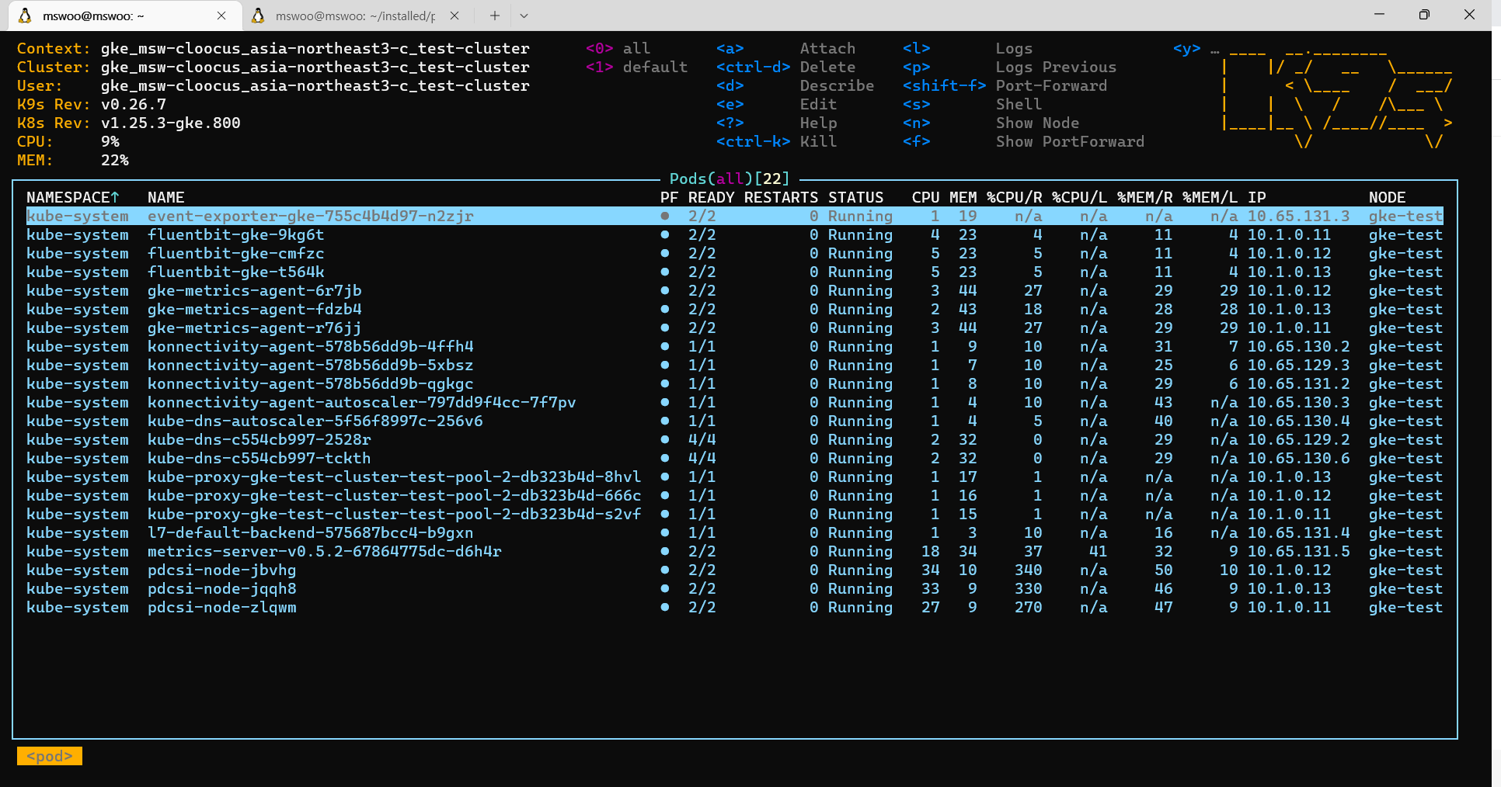The width and height of the screenshot is (1501, 787).
Task: Click the <1> default namespace shortcut
Action: pos(637,67)
